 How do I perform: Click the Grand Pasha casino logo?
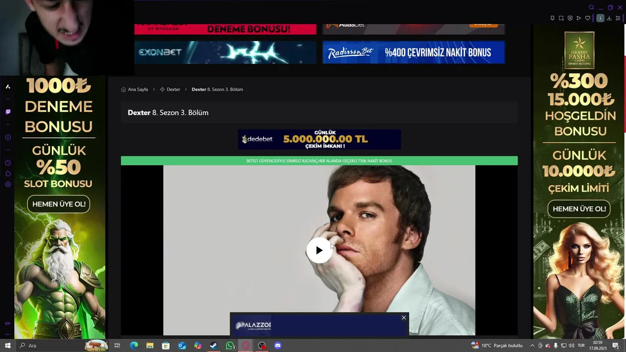pos(579,50)
